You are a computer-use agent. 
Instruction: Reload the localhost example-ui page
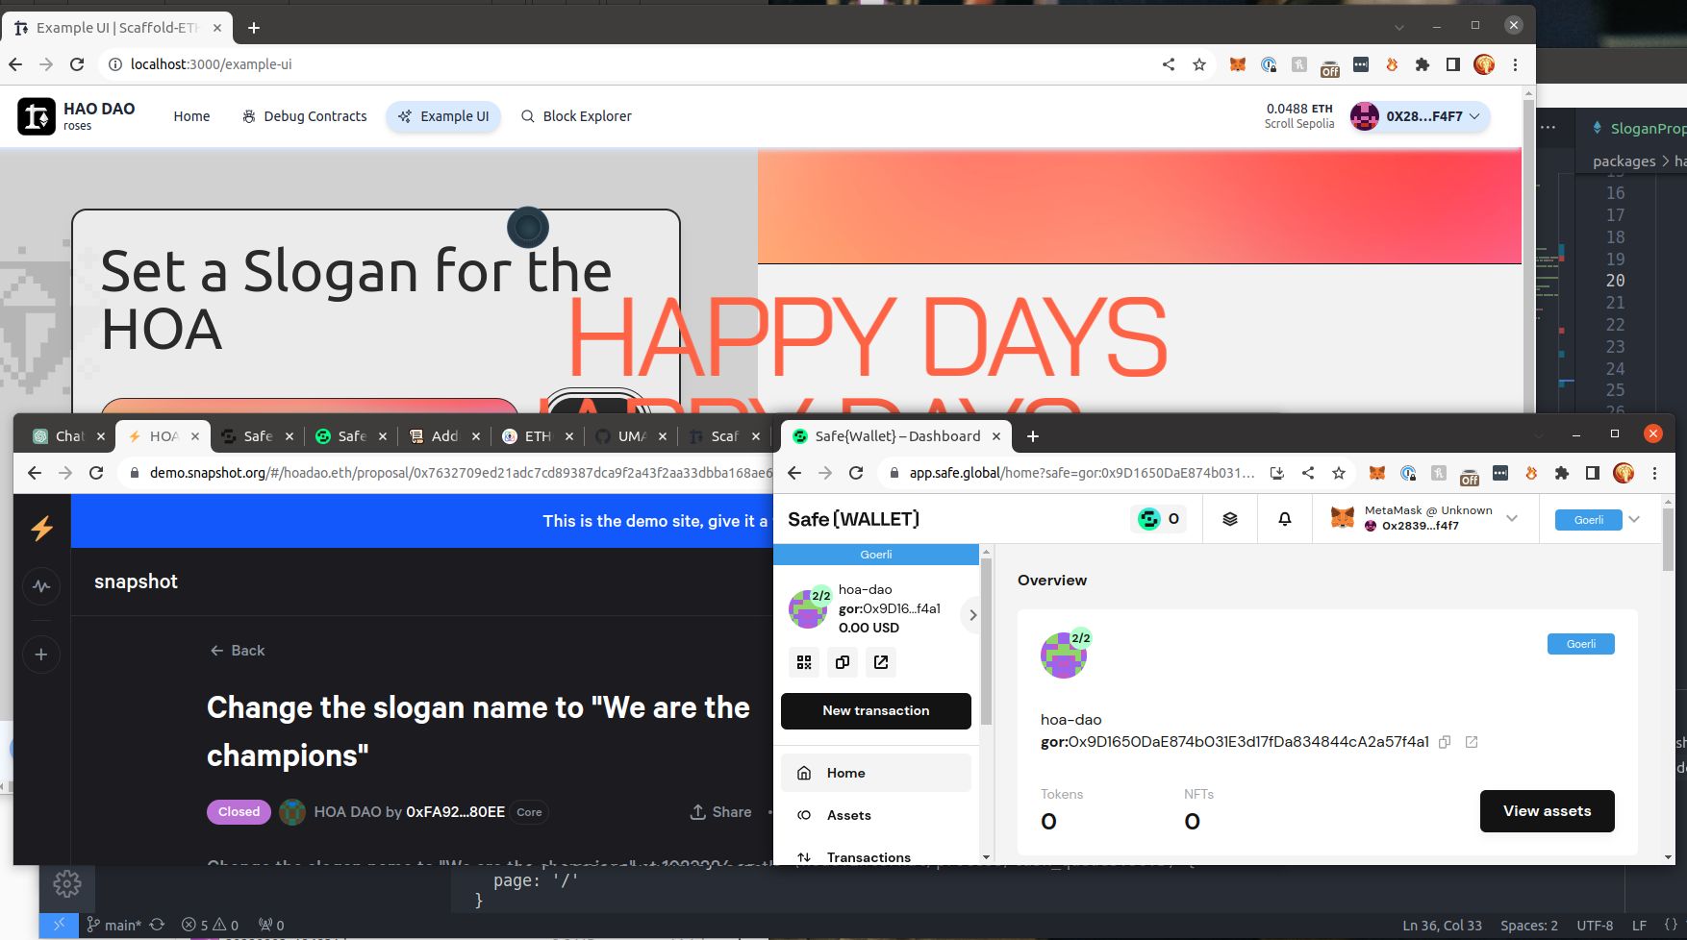click(77, 64)
